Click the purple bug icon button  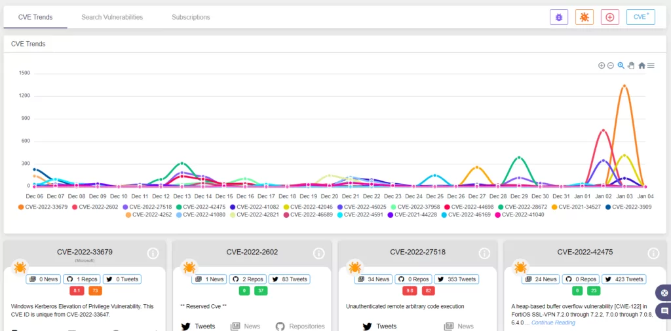click(558, 17)
